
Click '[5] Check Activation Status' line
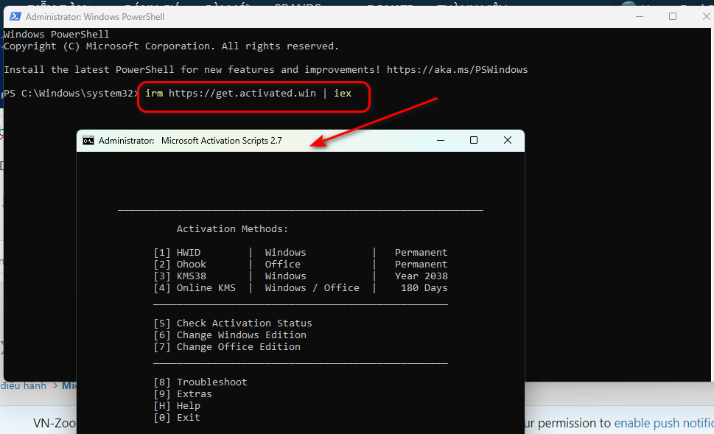coord(233,323)
